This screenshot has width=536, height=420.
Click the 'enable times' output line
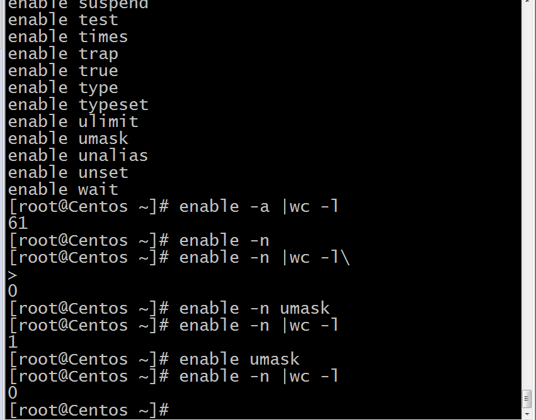68,37
